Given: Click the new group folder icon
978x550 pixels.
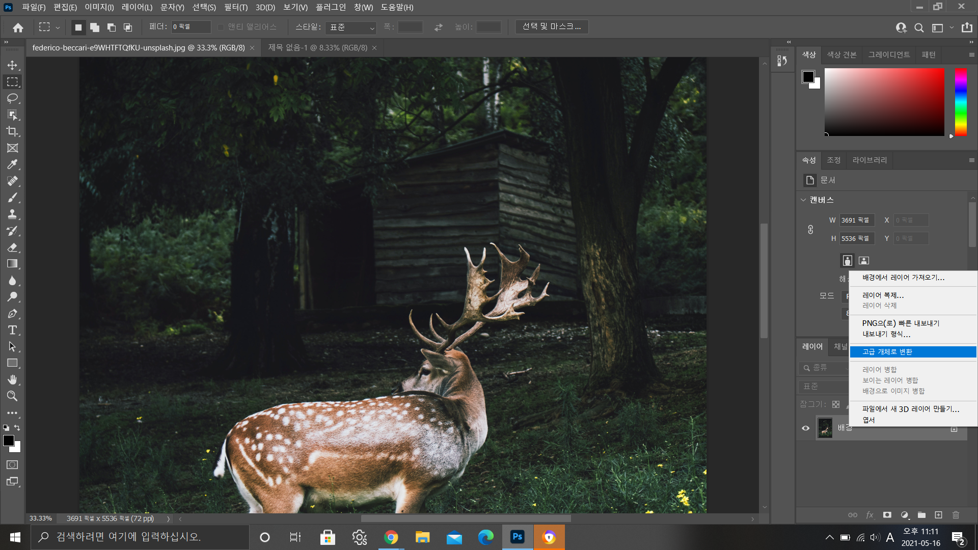Looking at the screenshot, I should point(921,515).
